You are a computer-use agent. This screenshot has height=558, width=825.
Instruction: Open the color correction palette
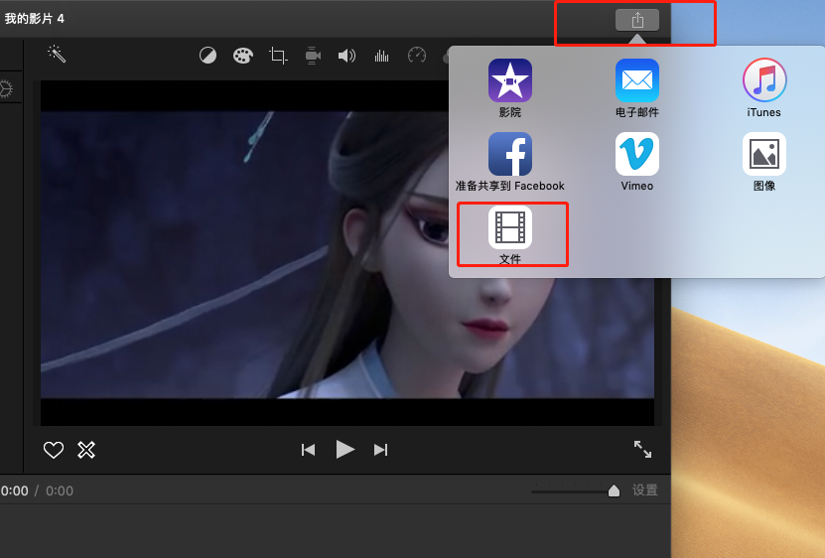[243, 56]
